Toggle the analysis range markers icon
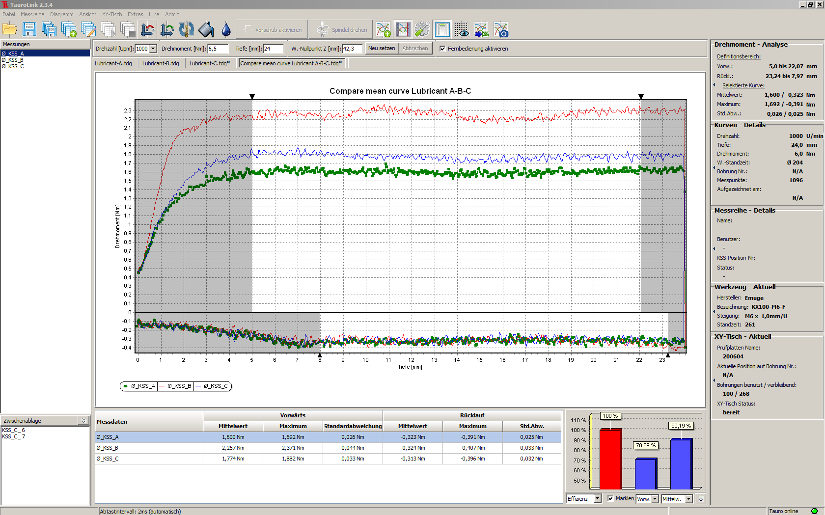This screenshot has width=825, height=515. click(x=403, y=29)
